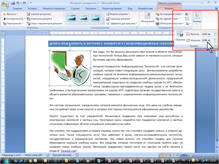Switch to Outline view button

point(173,155)
